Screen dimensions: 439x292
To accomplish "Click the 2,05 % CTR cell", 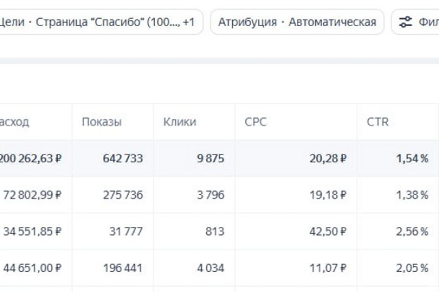I will click(412, 268).
